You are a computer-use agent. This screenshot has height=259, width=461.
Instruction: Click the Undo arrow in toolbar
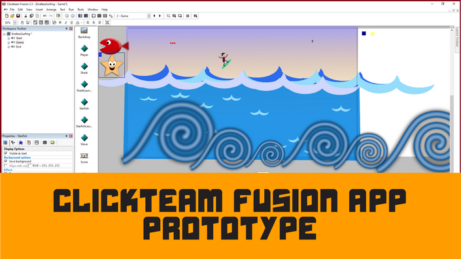pos(44,16)
